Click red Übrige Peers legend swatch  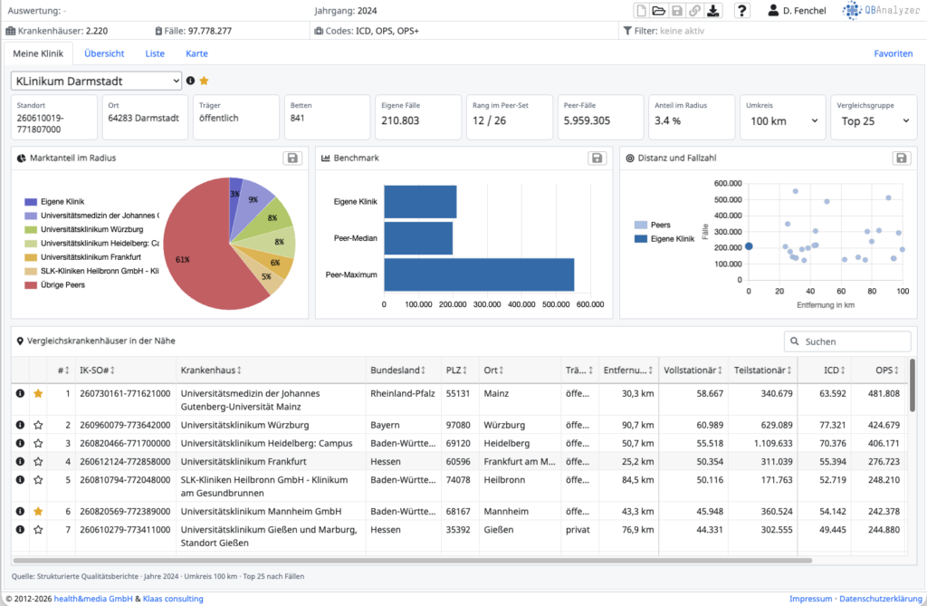[x=31, y=284]
